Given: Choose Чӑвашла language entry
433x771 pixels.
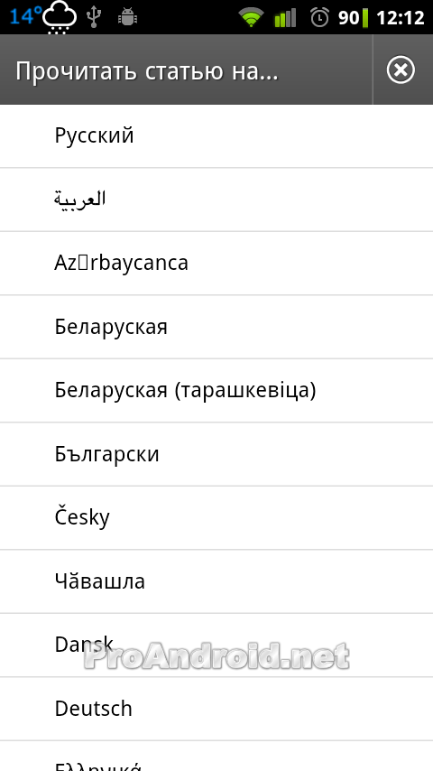Looking at the screenshot, I should [216, 581].
